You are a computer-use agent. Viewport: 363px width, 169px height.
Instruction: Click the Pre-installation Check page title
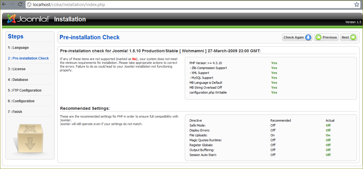(89, 37)
